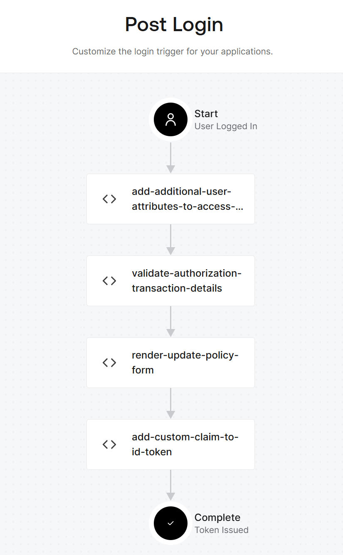Click the Start label text
This screenshot has width=343, height=555.
206,114
